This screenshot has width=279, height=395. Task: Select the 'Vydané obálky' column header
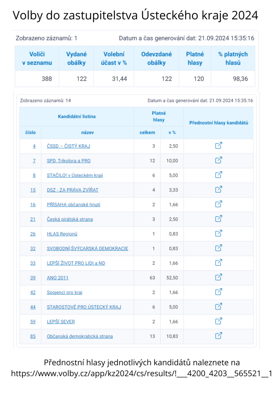[76, 58]
